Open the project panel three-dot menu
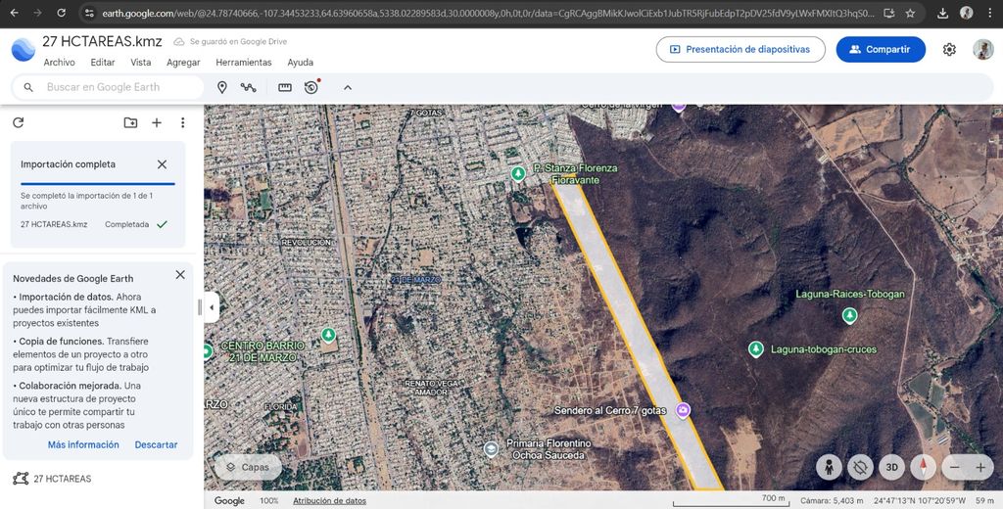Screen dimensions: 1003x509 point(182,122)
